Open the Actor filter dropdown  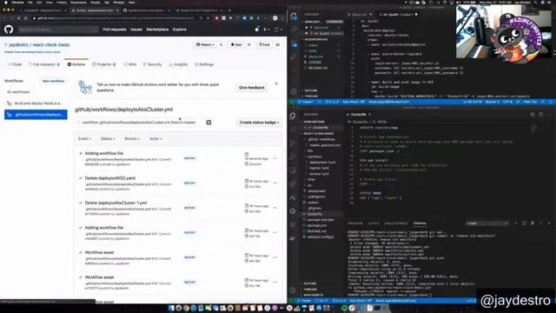(x=156, y=139)
